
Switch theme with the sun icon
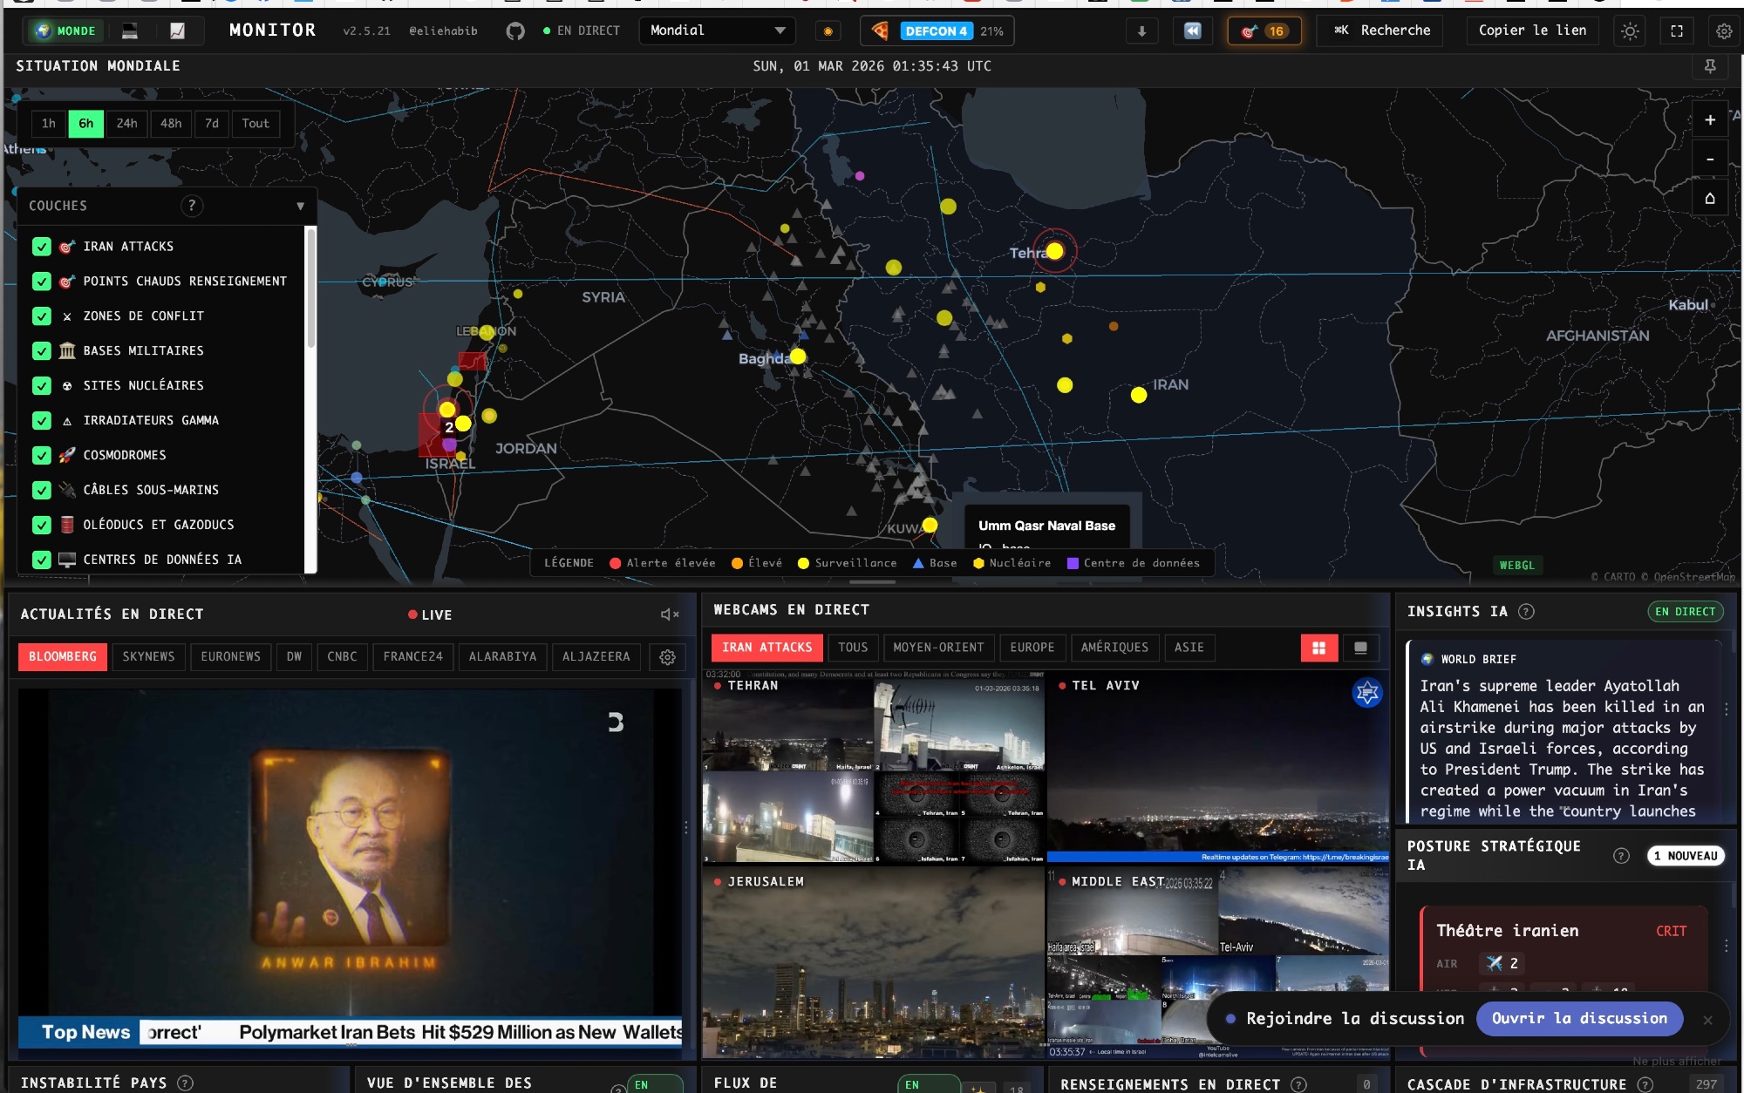pyautogui.click(x=1630, y=31)
